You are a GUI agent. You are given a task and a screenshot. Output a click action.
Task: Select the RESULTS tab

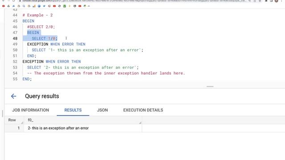[x=73, y=110]
